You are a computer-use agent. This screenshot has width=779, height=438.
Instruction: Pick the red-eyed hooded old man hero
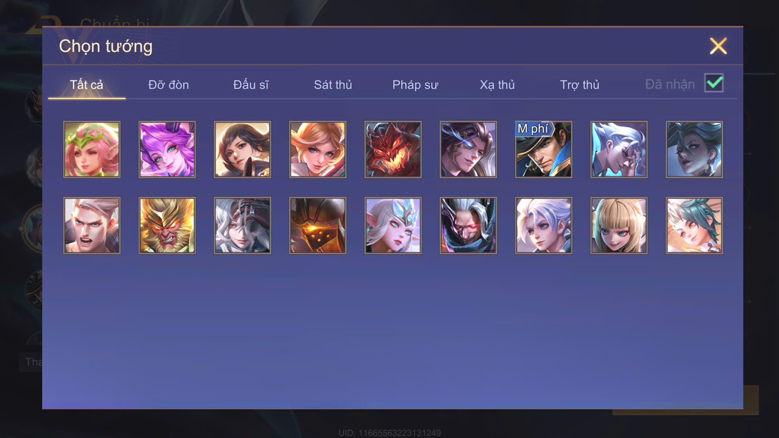pos(468,225)
